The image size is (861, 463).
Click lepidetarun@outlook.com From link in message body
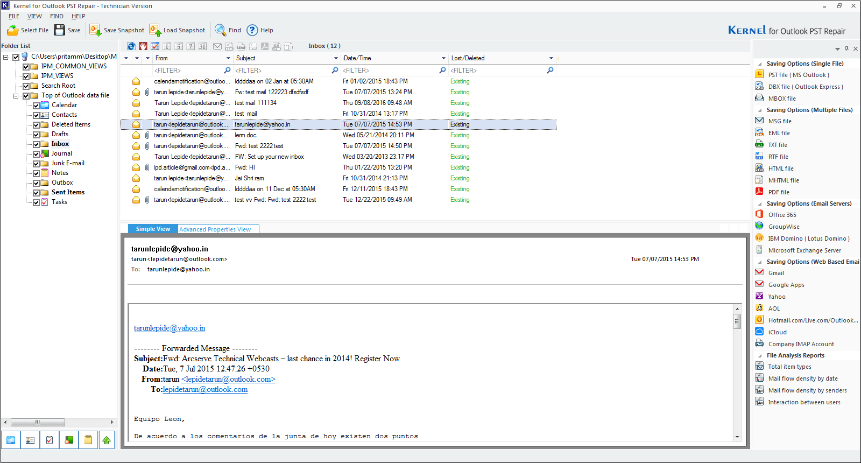228,379
